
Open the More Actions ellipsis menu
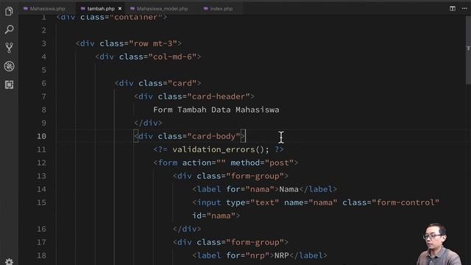[464, 8]
